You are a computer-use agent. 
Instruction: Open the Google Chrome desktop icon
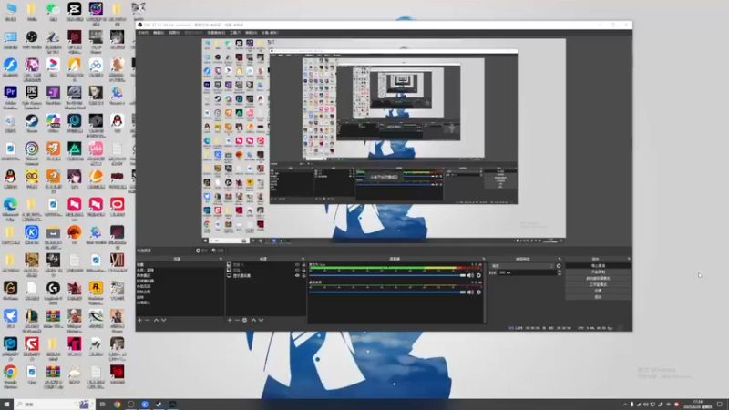(x=10, y=374)
